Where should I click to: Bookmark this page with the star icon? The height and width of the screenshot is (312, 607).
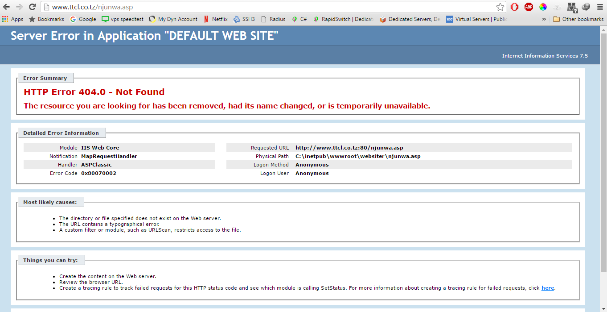tap(500, 7)
